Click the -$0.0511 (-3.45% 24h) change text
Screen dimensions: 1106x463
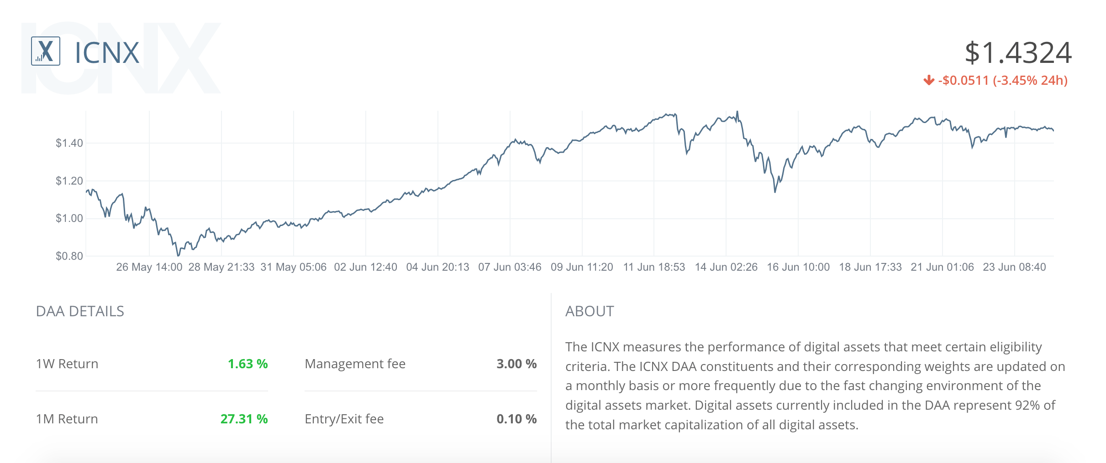(x=1003, y=81)
